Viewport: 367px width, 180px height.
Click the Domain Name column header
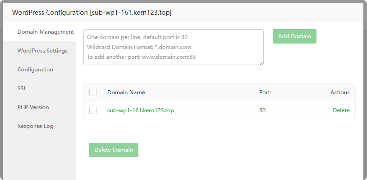(126, 92)
